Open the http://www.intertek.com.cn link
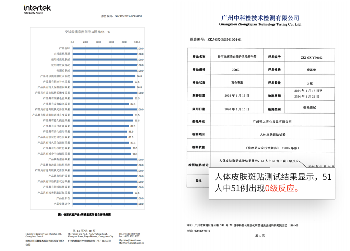The image size is (350, 251). [x=131, y=243]
